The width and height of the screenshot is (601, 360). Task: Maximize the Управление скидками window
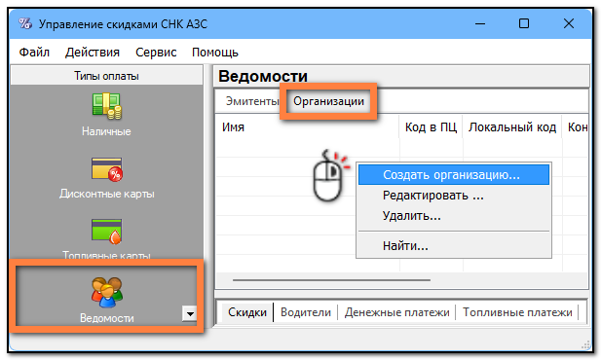point(524,23)
